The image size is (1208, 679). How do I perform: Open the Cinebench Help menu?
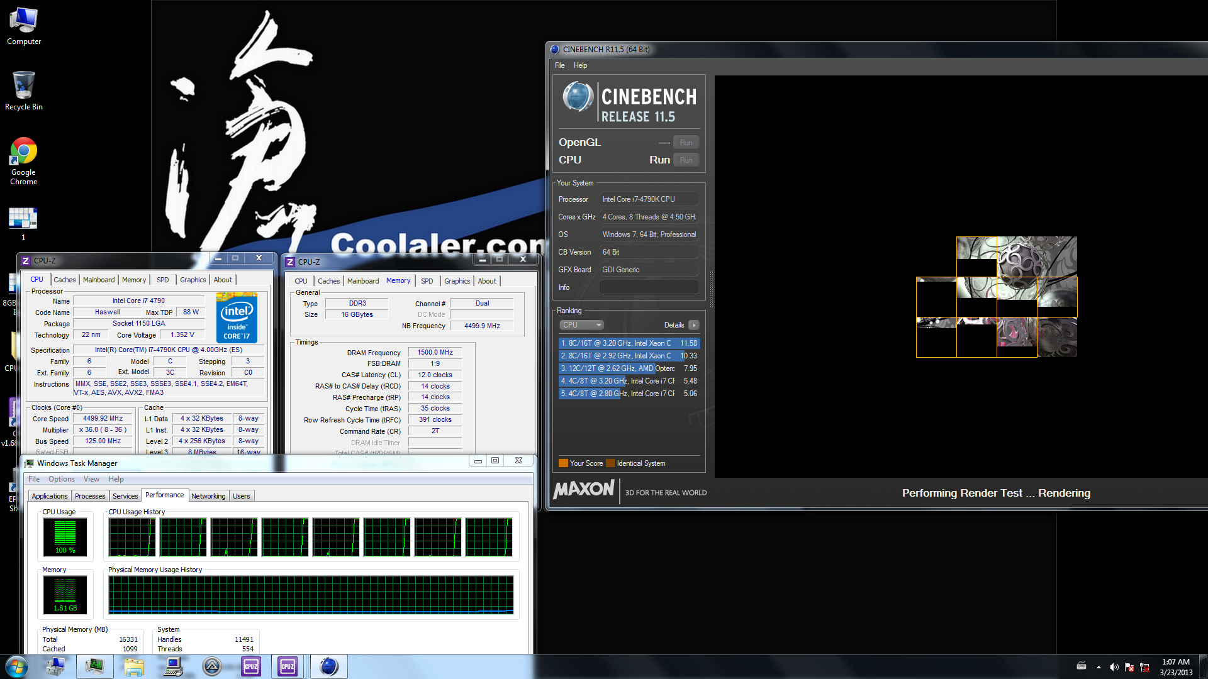[580, 65]
